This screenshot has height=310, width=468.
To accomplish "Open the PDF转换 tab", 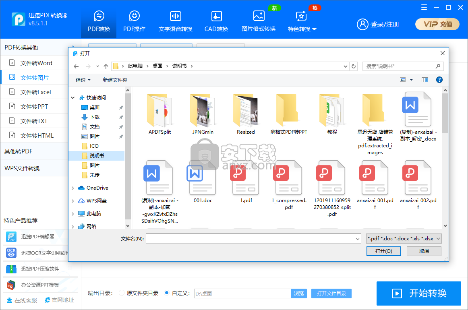I will click(x=99, y=21).
